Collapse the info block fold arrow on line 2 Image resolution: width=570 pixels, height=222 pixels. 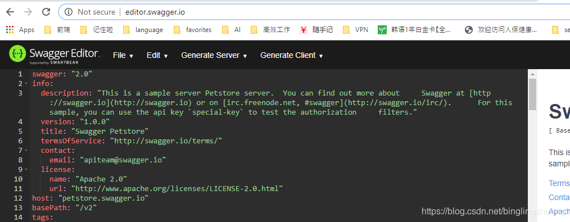tap(26, 84)
